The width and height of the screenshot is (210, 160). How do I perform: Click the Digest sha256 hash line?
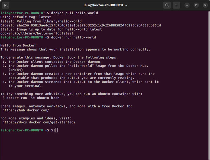pyautogui.click(x=80, y=25)
